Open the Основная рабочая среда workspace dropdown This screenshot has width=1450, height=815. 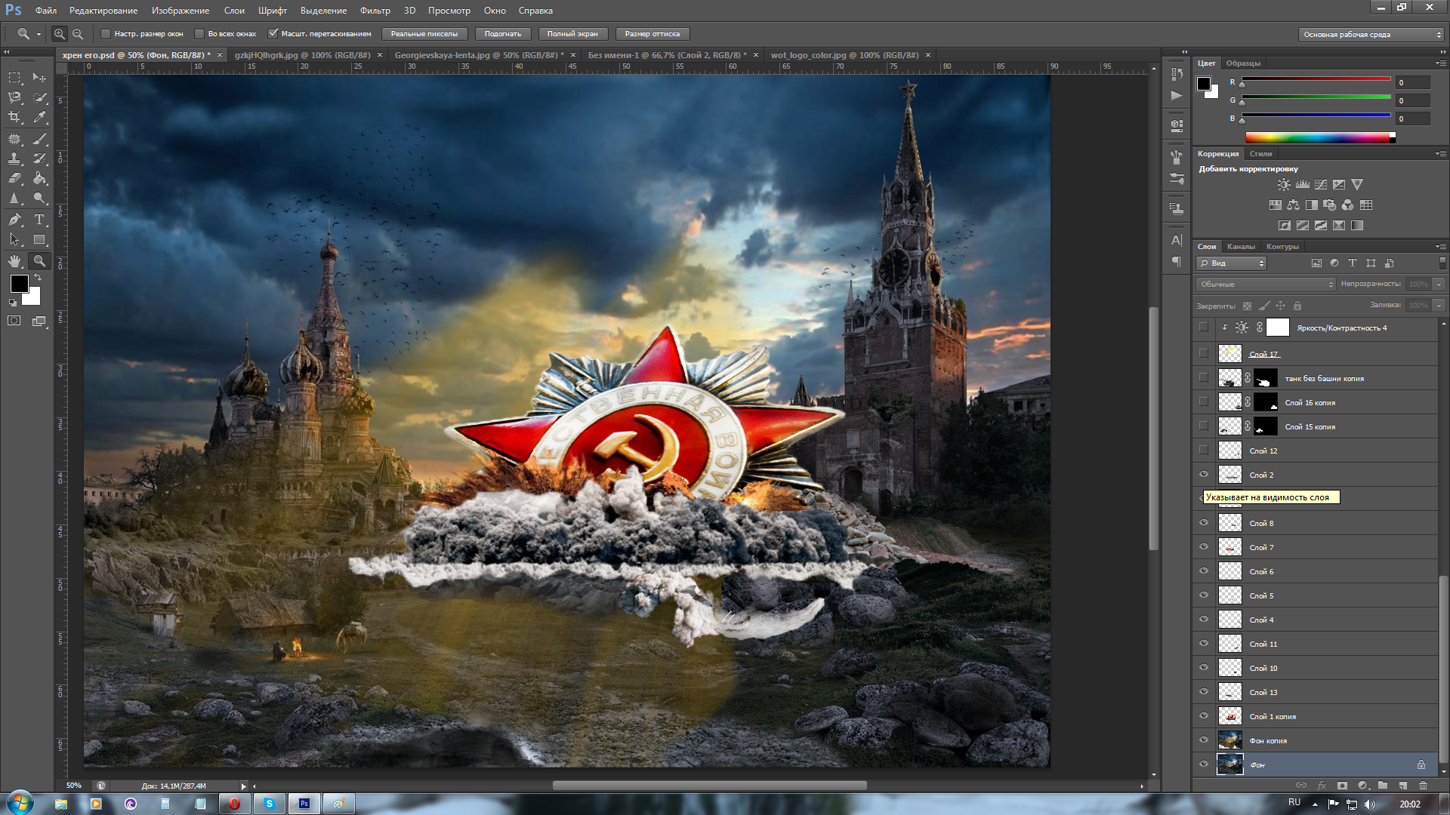tap(1371, 35)
